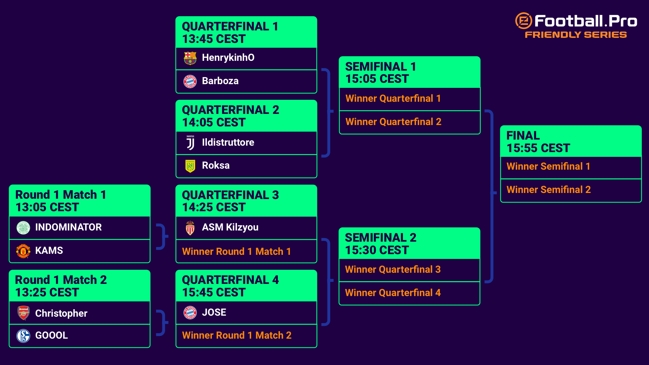Click the eFootball.Pro logo emblem
This screenshot has height=365, width=649.
[524, 21]
